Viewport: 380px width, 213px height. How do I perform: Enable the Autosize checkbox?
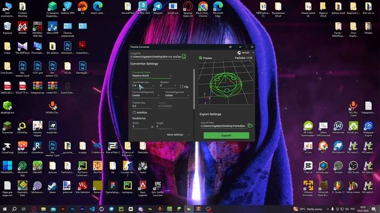click(x=134, y=112)
